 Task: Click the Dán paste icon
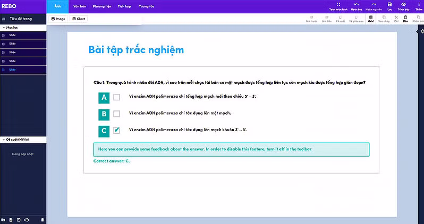pyautogui.click(x=405, y=18)
